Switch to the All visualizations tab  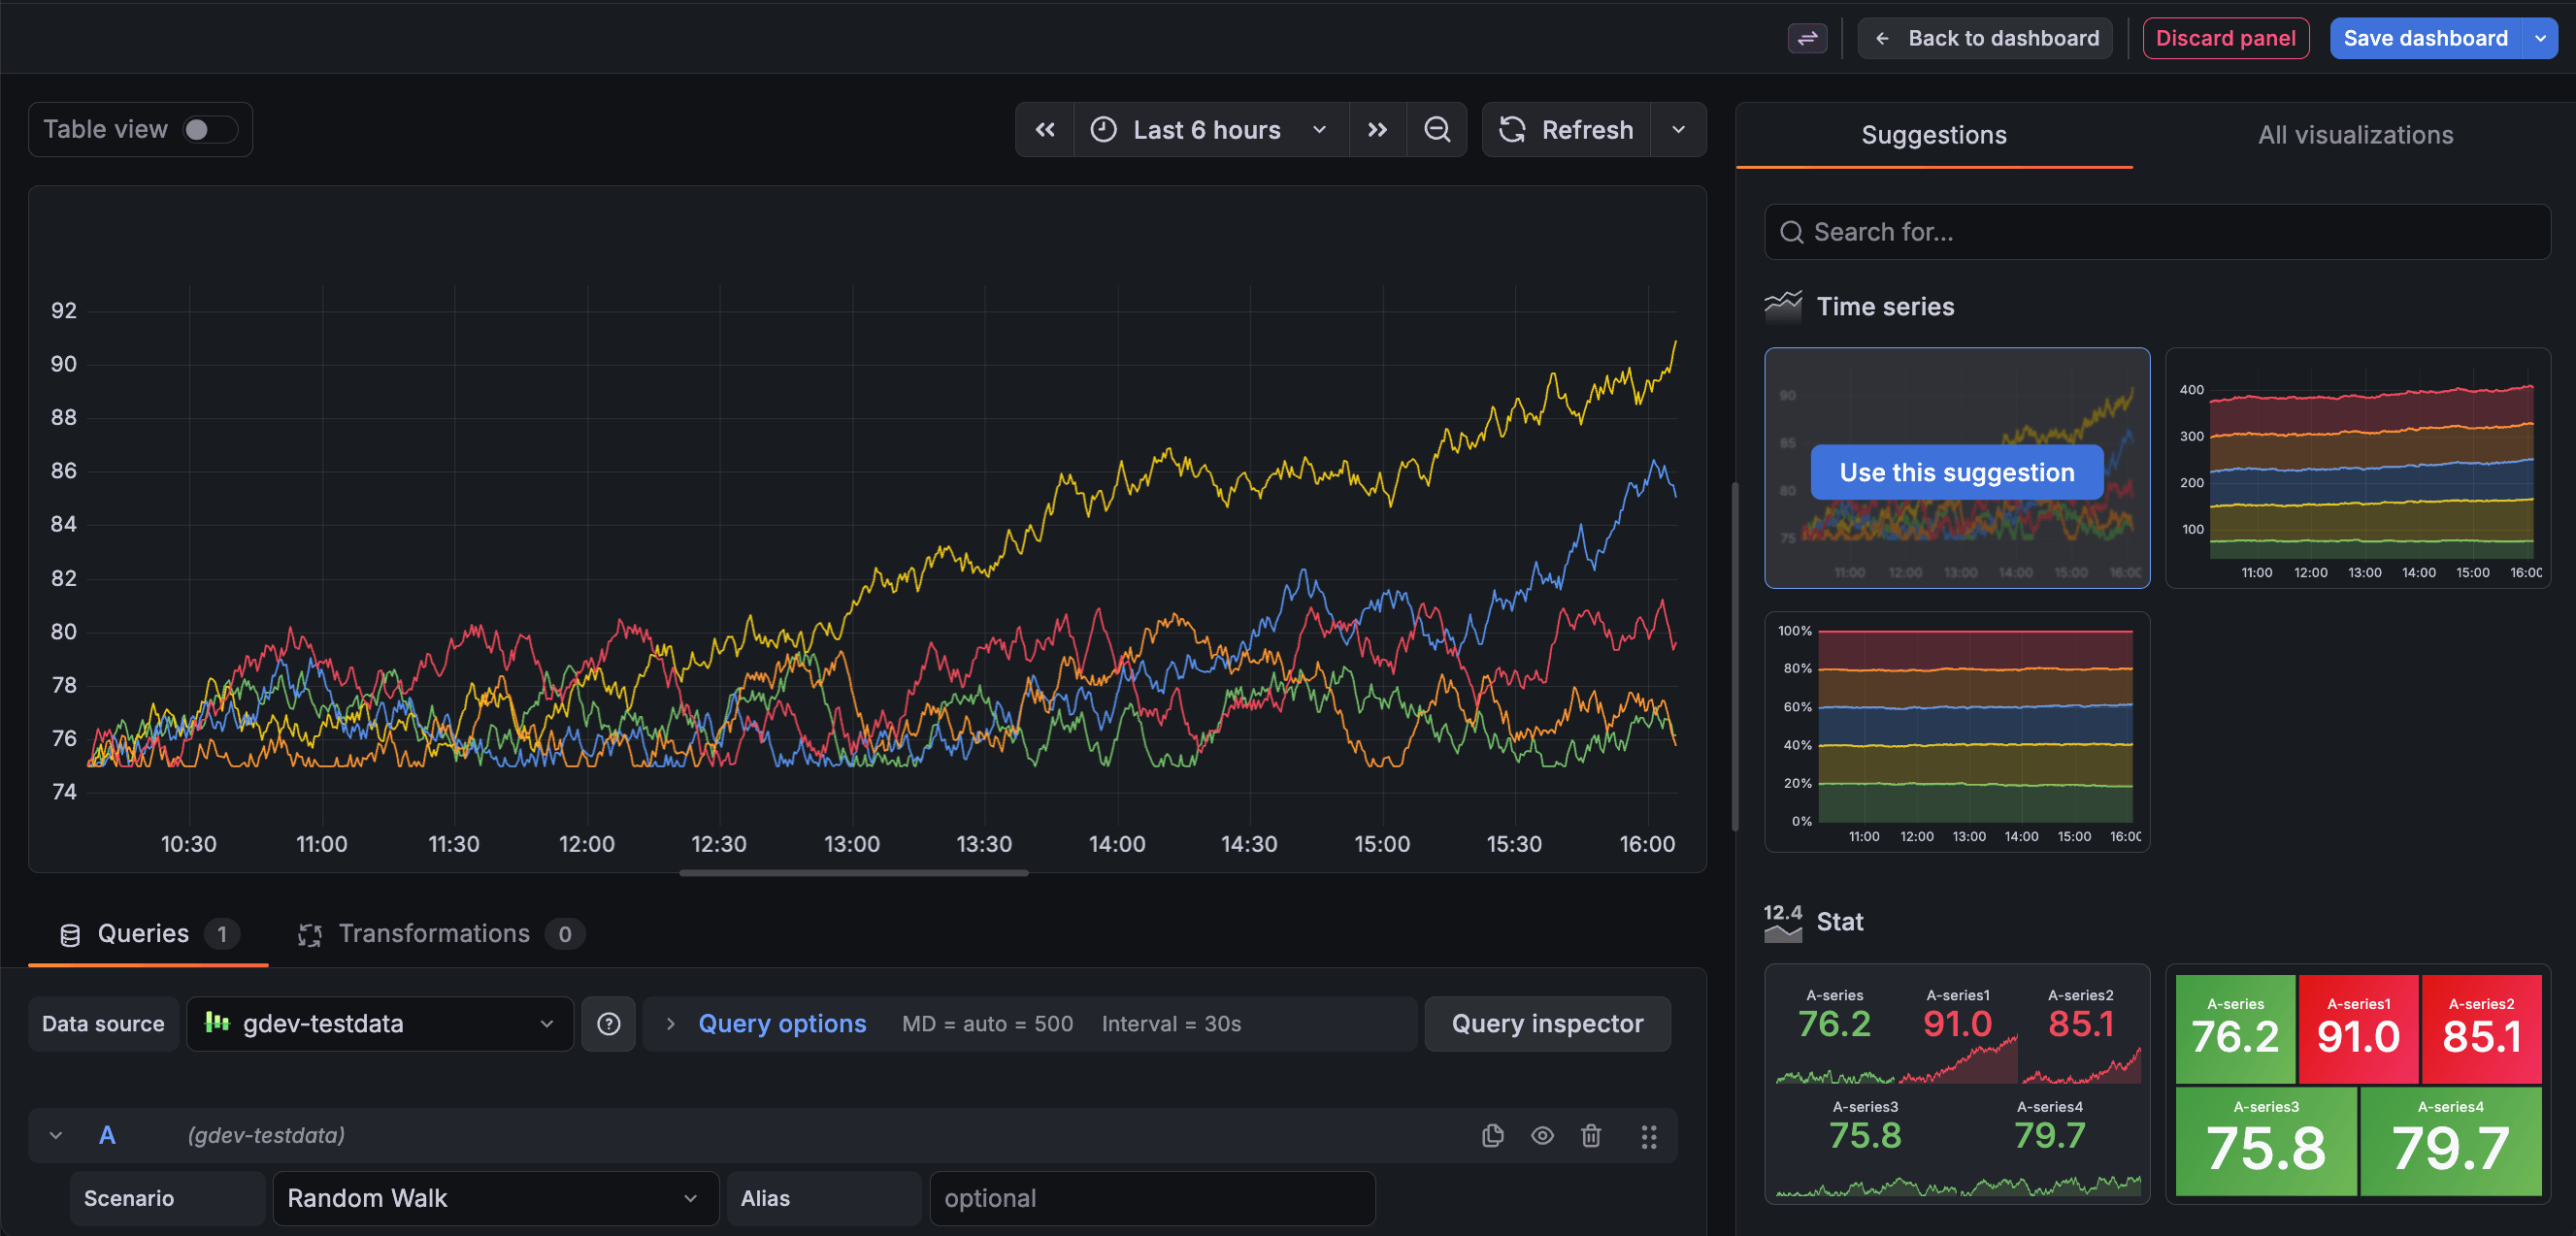point(2355,134)
